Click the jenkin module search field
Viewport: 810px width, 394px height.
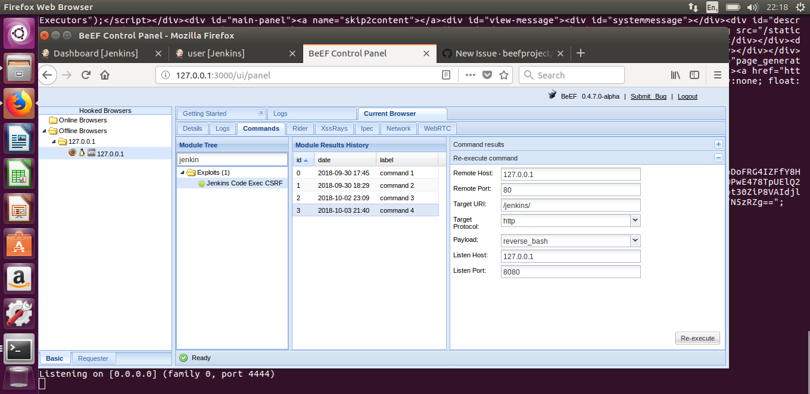(x=232, y=159)
